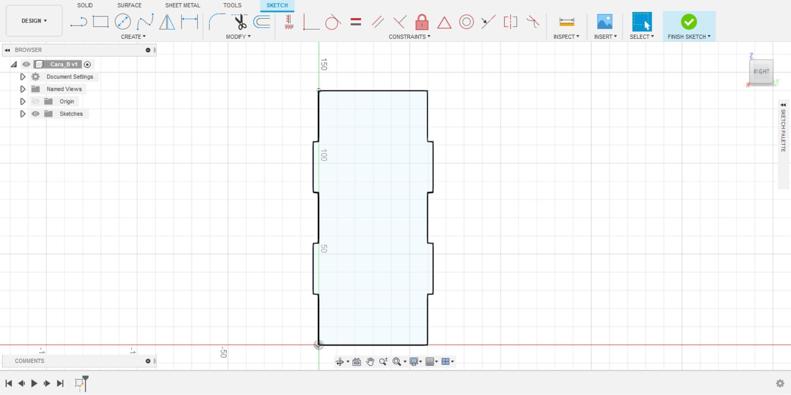Switch to the SOLID tab
Screen dimensions: 791x395
pos(85,5)
